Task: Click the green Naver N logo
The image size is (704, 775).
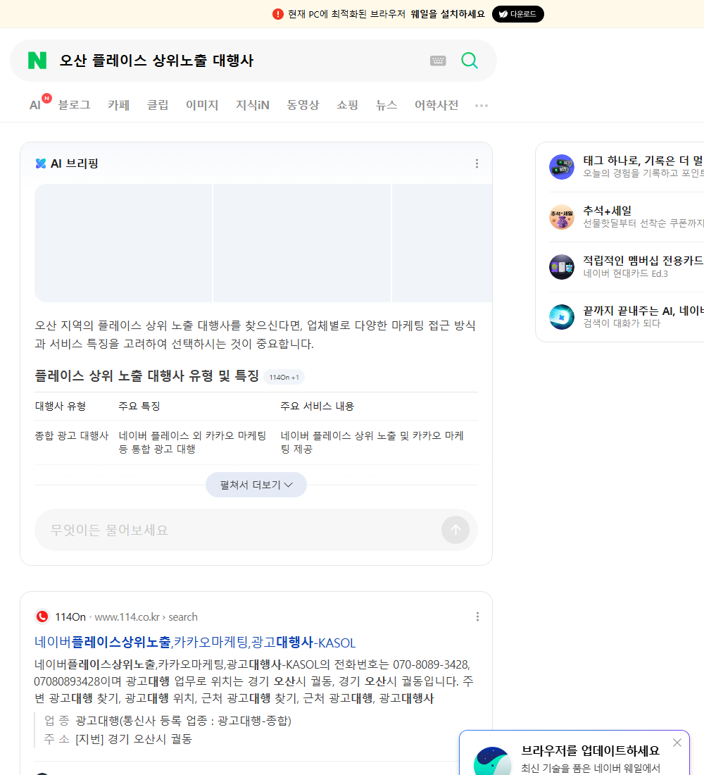Action: [37, 61]
